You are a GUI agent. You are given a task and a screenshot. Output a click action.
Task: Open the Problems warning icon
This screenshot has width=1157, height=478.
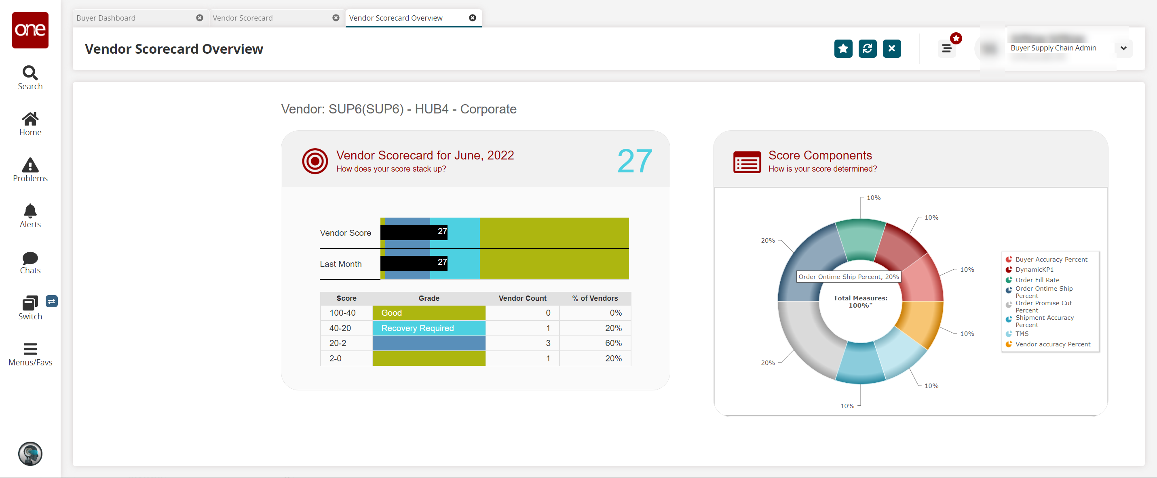[x=30, y=166]
